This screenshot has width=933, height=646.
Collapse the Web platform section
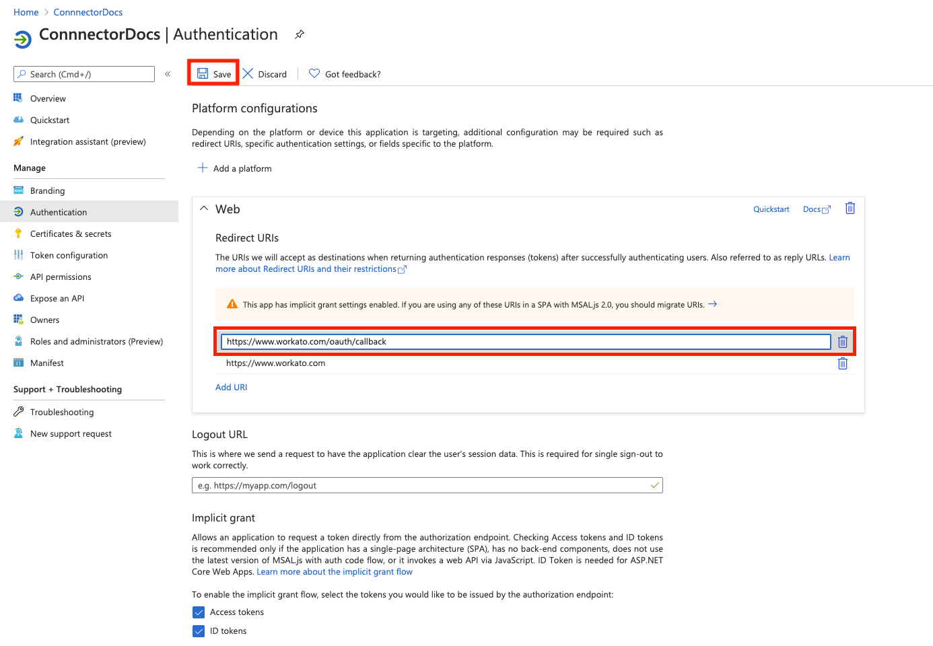(x=204, y=209)
